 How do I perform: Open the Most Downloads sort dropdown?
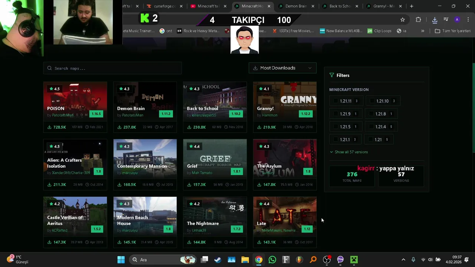[282, 68]
